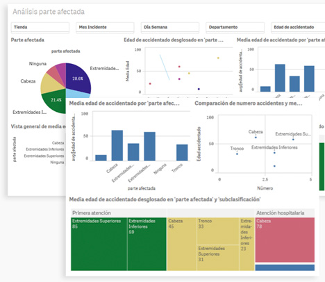
Task: Select the Extremidades Su... point in the comparison scatter
Action: click(x=293, y=140)
